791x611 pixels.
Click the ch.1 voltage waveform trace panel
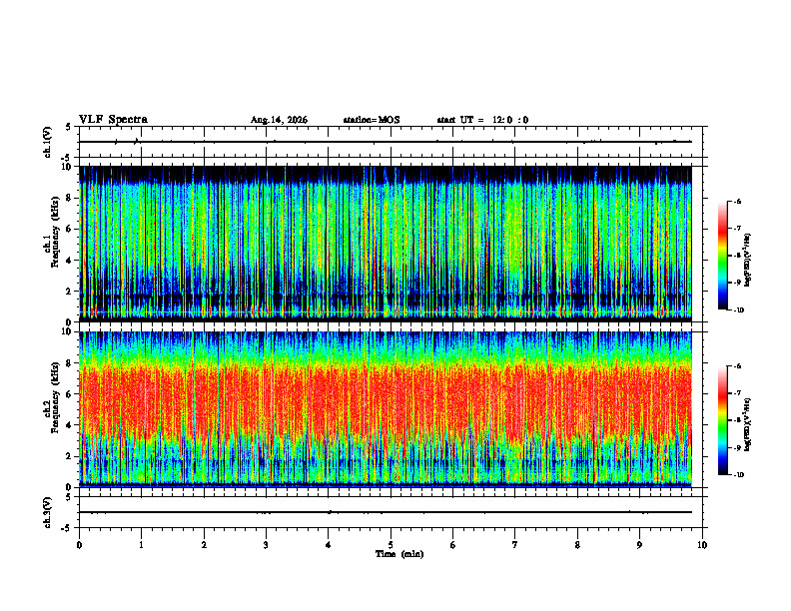(393, 142)
